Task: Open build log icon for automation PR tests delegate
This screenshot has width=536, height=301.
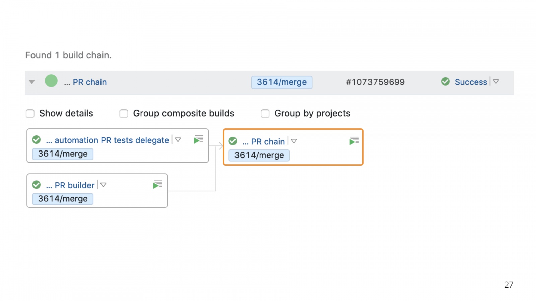Action: point(199,139)
